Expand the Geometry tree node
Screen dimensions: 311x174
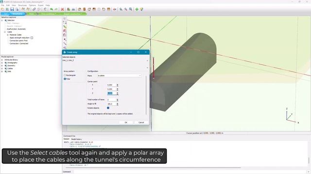[2, 66]
